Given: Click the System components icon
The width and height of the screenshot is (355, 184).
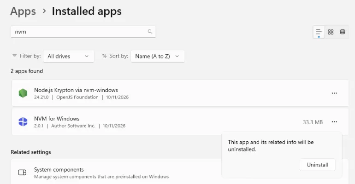Looking at the screenshot, I should click(x=22, y=172).
